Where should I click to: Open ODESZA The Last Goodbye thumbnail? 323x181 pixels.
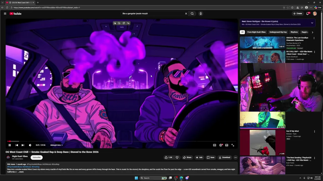[262, 42]
